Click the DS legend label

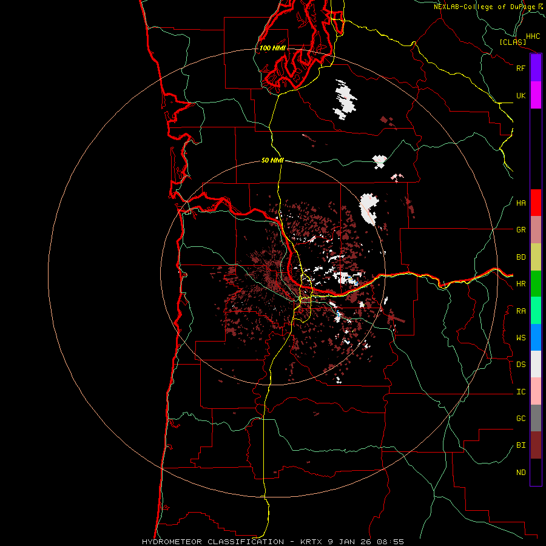pyautogui.click(x=521, y=365)
